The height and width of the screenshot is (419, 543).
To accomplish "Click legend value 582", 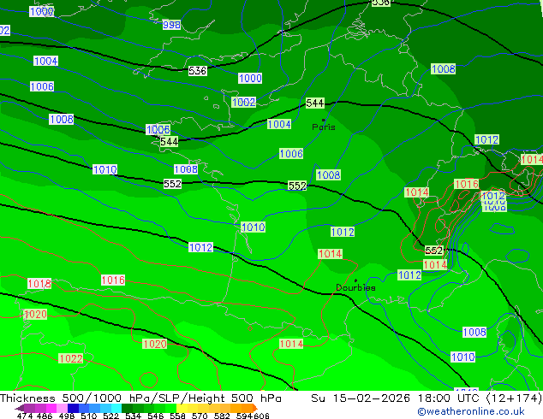I will (222, 416).
